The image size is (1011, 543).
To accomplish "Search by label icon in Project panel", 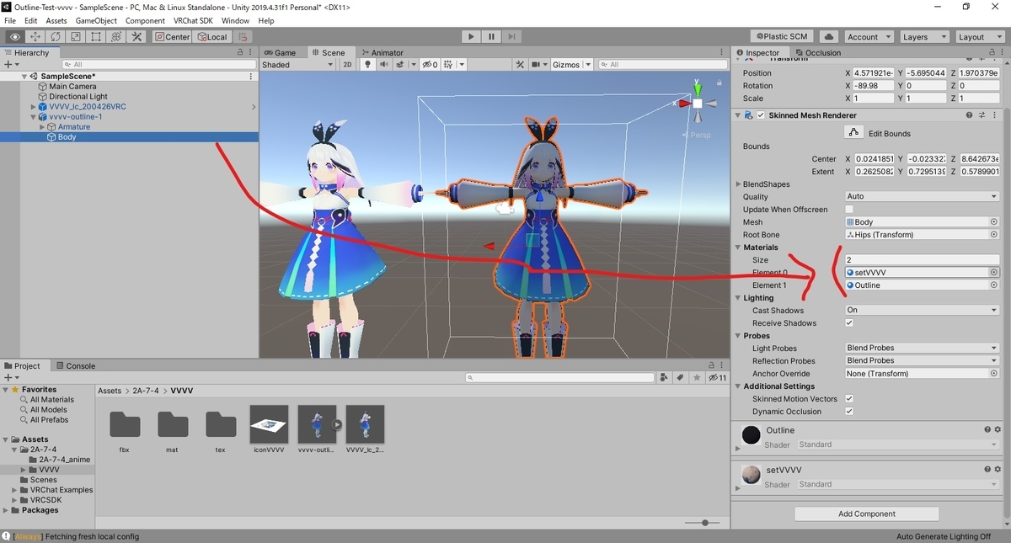I will 680,378.
